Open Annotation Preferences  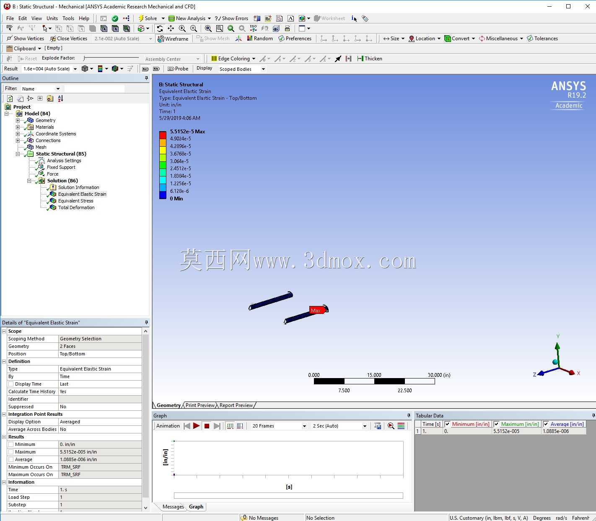pos(295,39)
